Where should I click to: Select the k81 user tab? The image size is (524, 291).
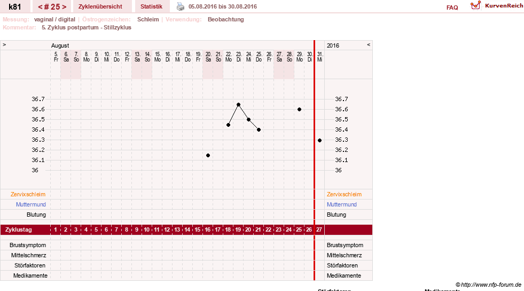15,6
